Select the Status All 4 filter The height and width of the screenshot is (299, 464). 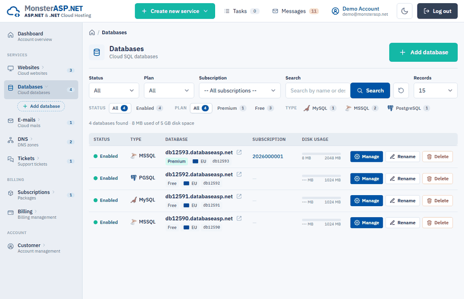click(x=120, y=108)
